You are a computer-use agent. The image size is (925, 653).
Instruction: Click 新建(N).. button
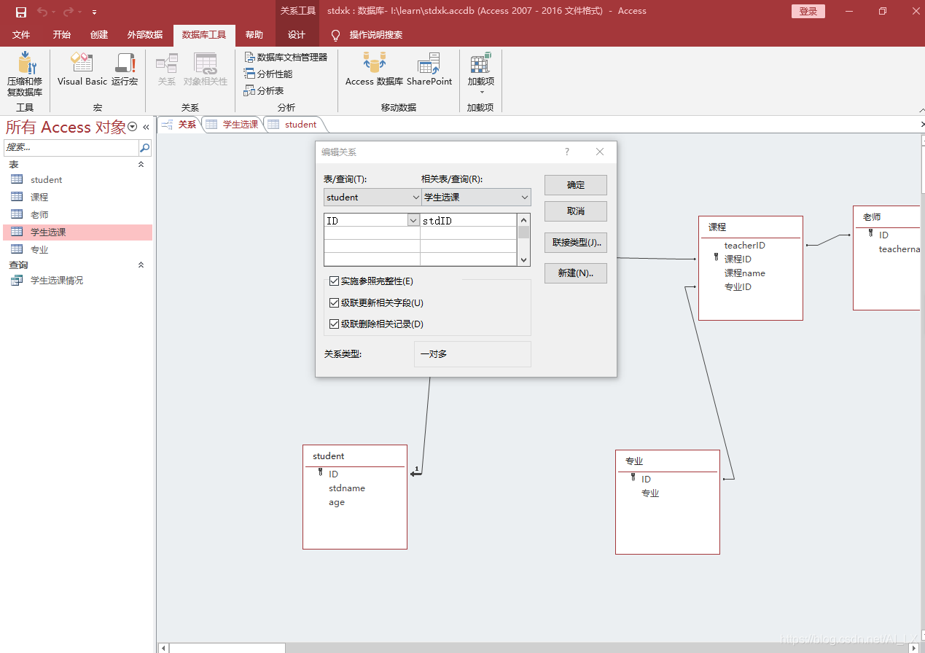pyautogui.click(x=576, y=273)
